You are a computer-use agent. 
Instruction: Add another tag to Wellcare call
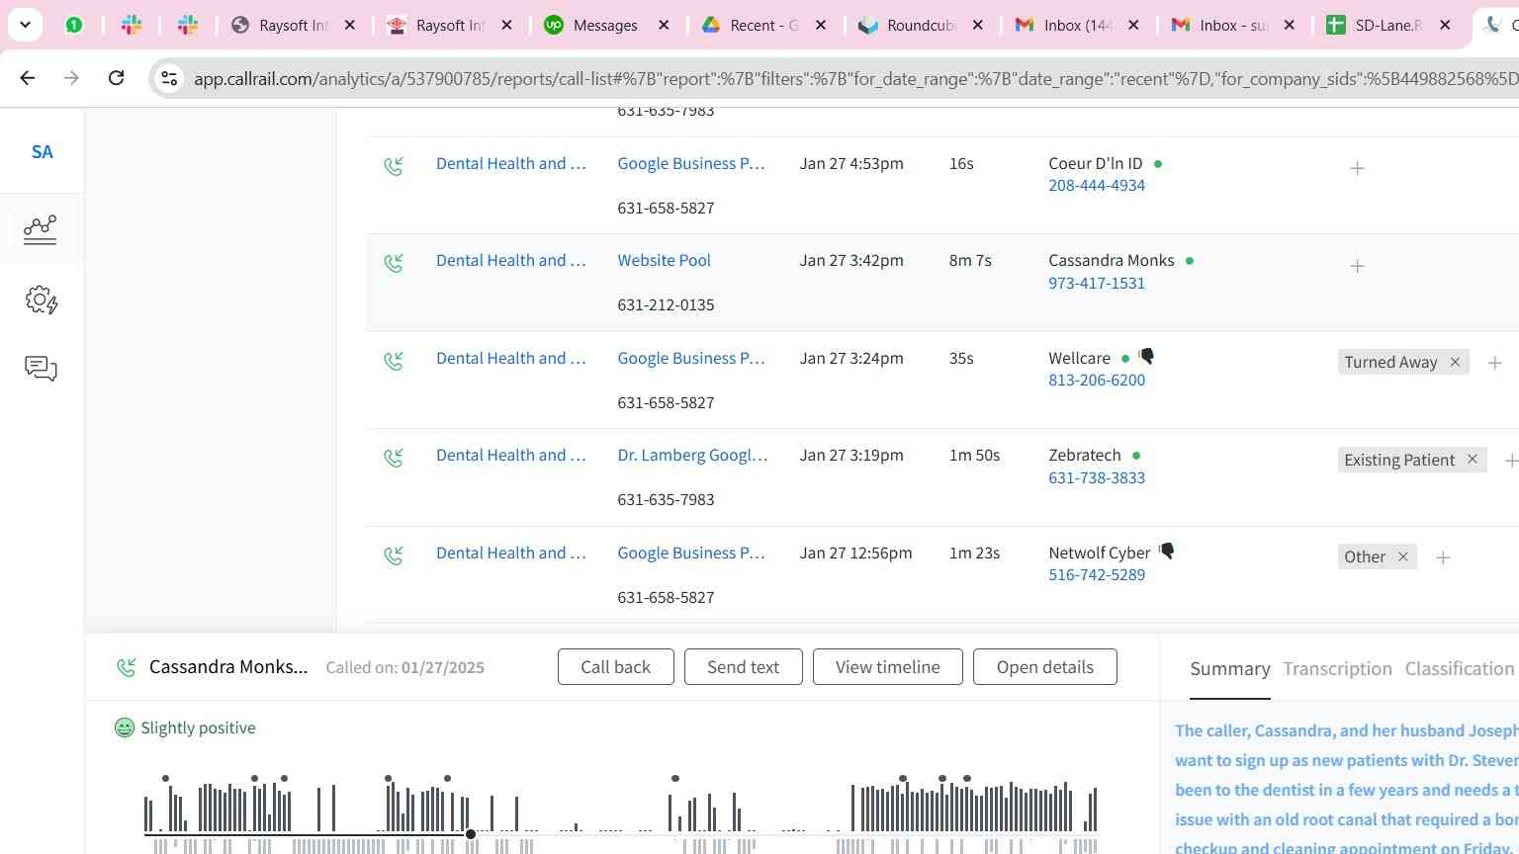click(x=1494, y=363)
